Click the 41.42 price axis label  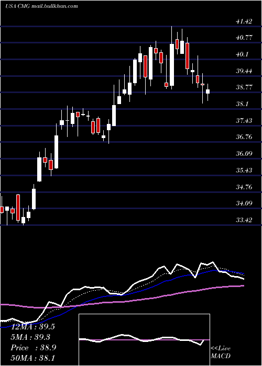[244, 21]
